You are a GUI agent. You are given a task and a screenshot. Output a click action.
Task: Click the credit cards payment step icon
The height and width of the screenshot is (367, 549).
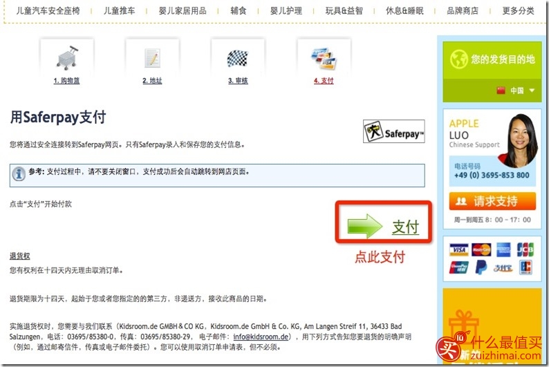pos(324,58)
